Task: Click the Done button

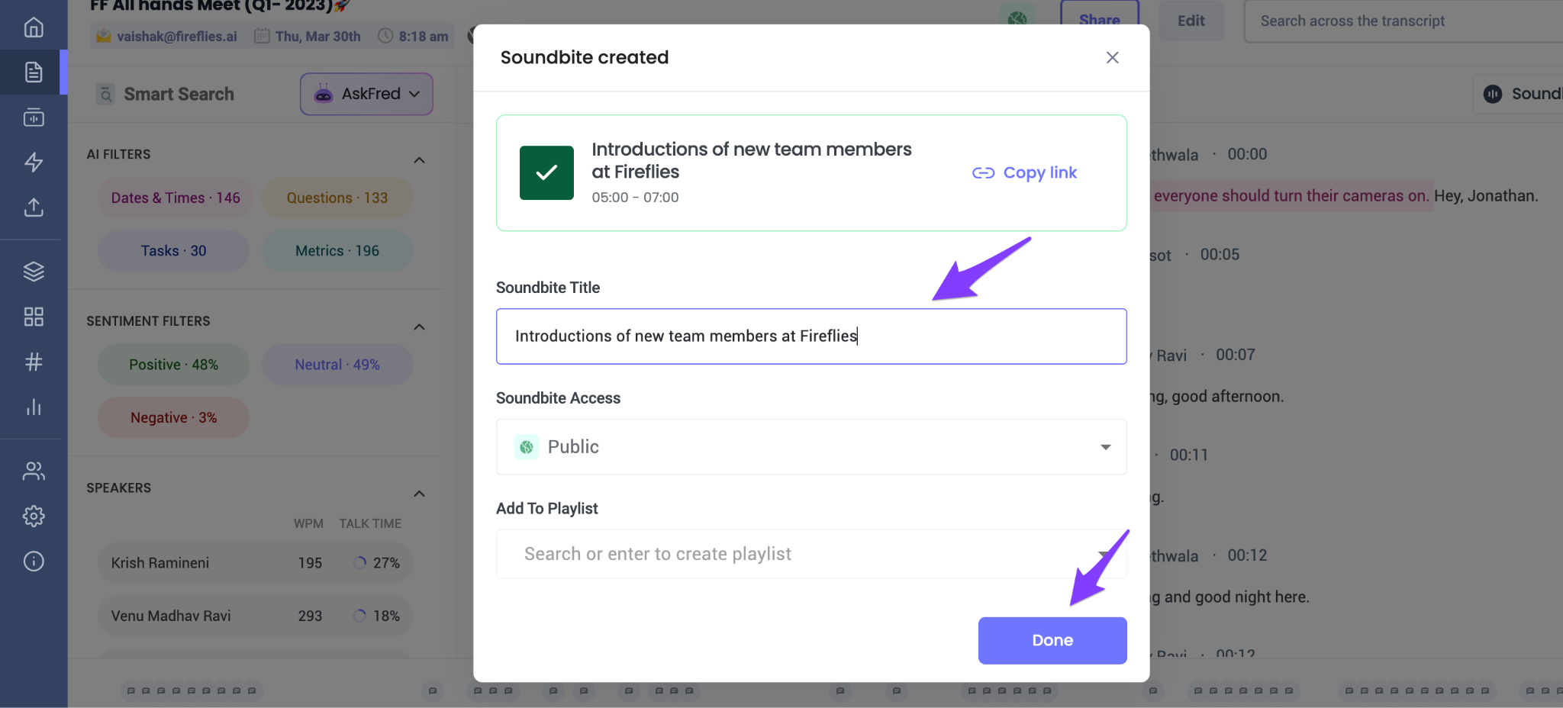Action: point(1052,641)
